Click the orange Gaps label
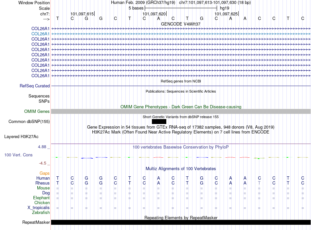 click(45, 173)
